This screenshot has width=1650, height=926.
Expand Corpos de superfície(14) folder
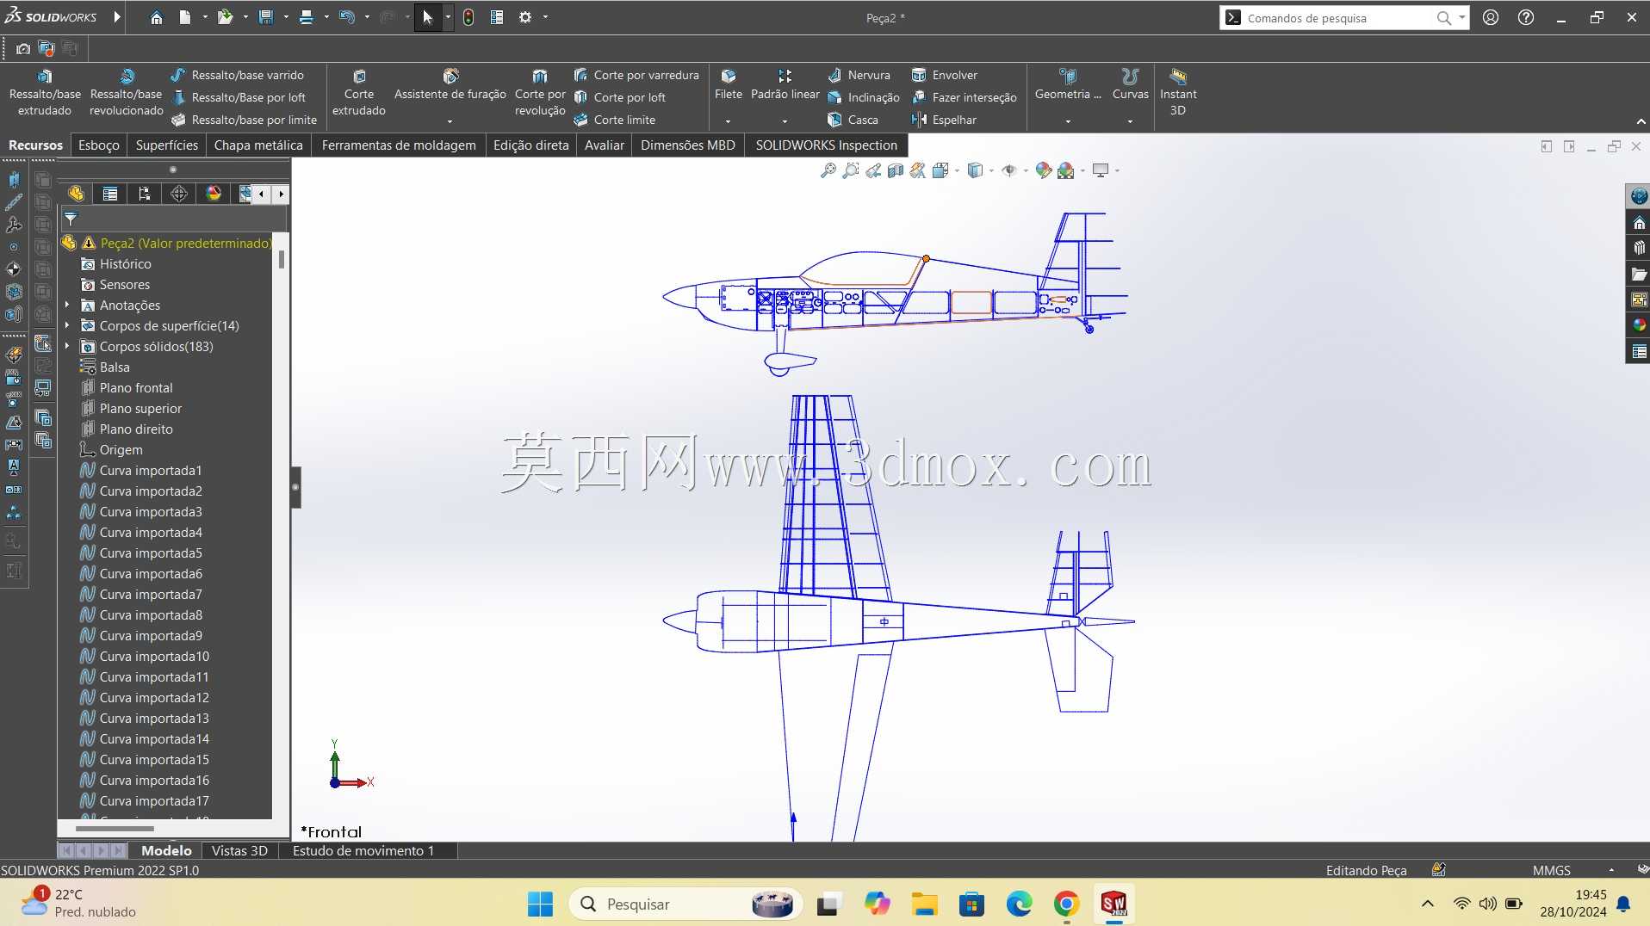67,325
